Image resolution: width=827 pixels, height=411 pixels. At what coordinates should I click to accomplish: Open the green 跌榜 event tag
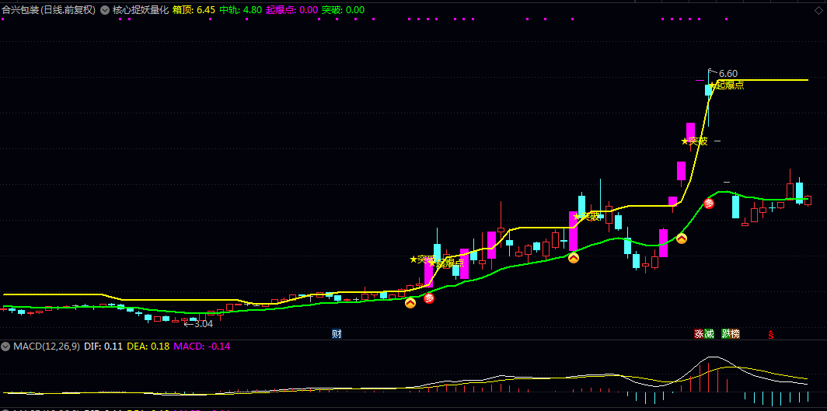point(731,334)
